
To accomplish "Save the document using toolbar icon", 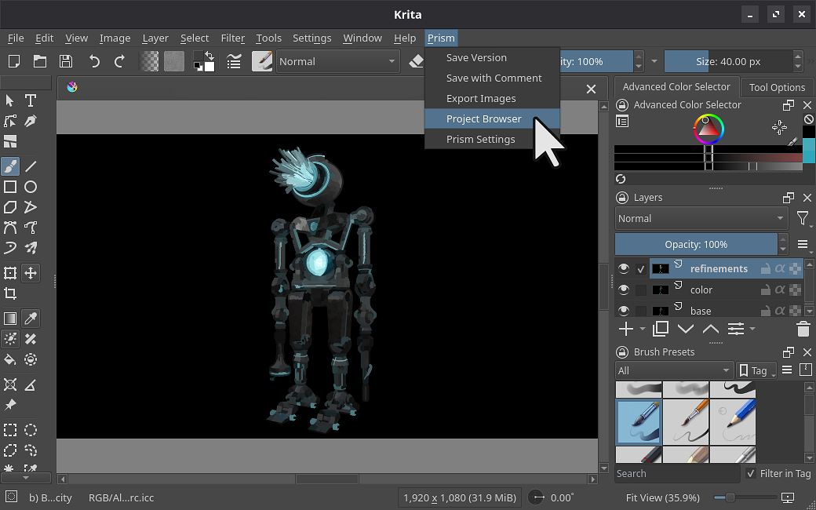I will [66, 61].
